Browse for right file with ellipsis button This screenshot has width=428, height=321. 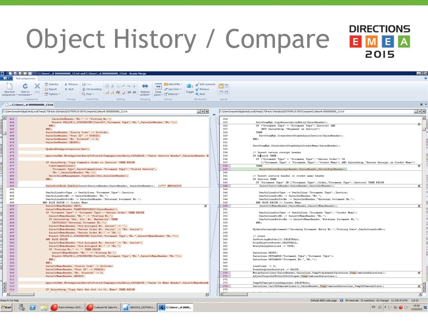pyautogui.click(x=416, y=111)
